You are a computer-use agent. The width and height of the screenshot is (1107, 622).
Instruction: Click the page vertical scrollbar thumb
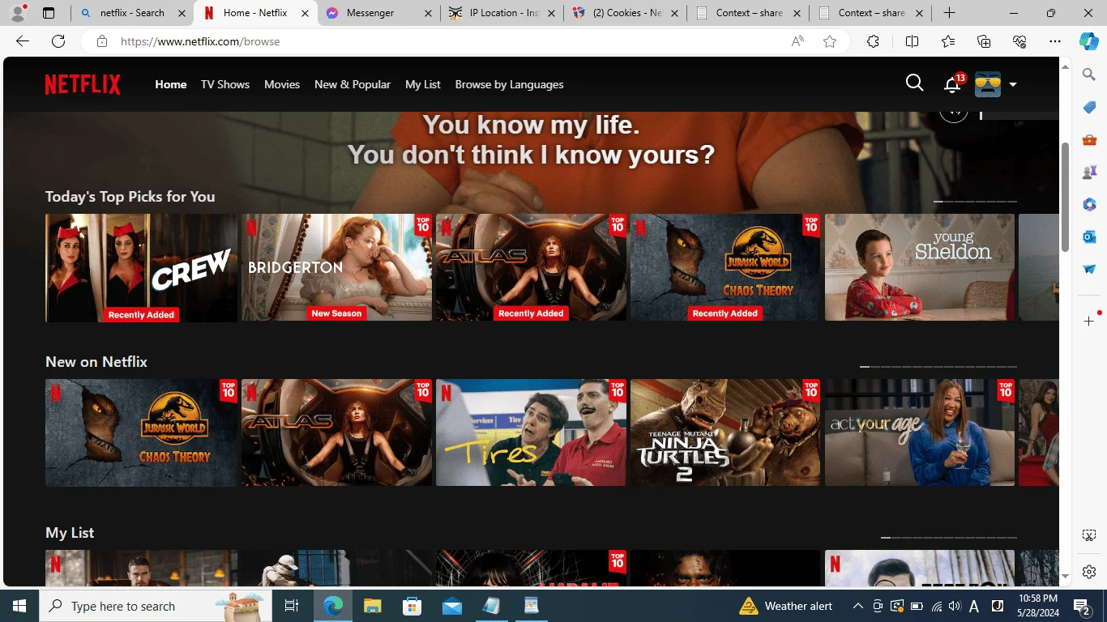pos(1066,196)
